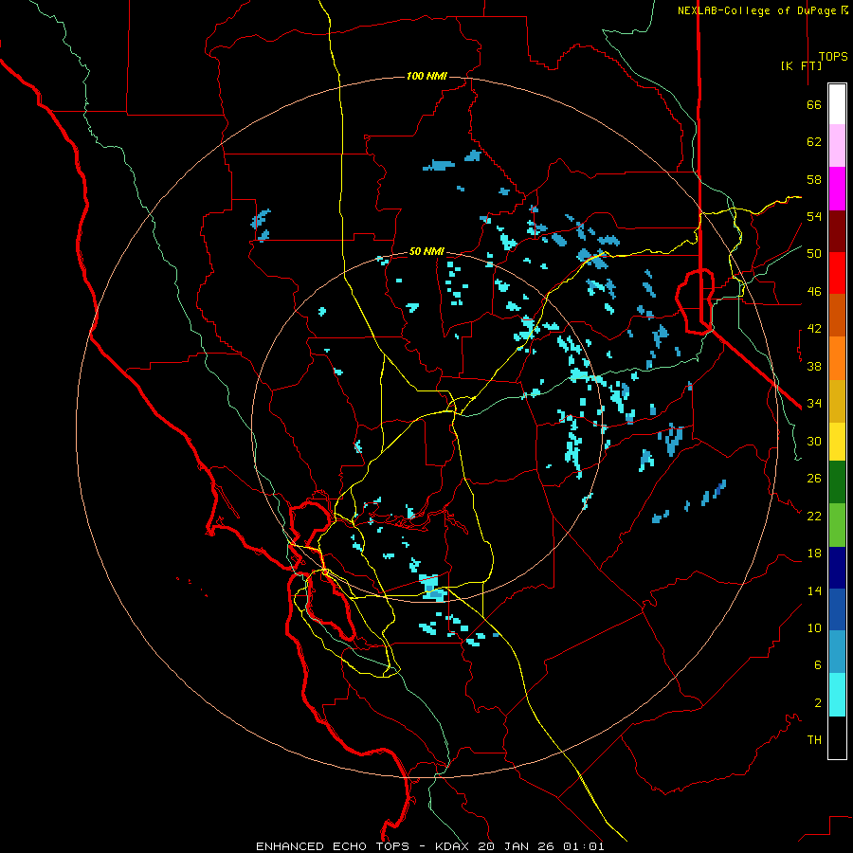Click the 2 legend value label
This screenshot has width=853, height=853.
pyautogui.click(x=818, y=703)
